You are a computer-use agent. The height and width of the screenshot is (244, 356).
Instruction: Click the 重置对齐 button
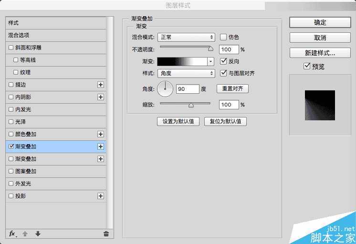(x=232, y=88)
